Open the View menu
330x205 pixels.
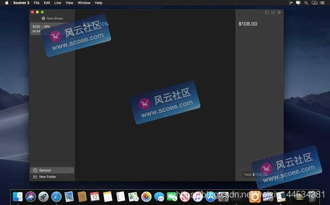click(x=69, y=3)
